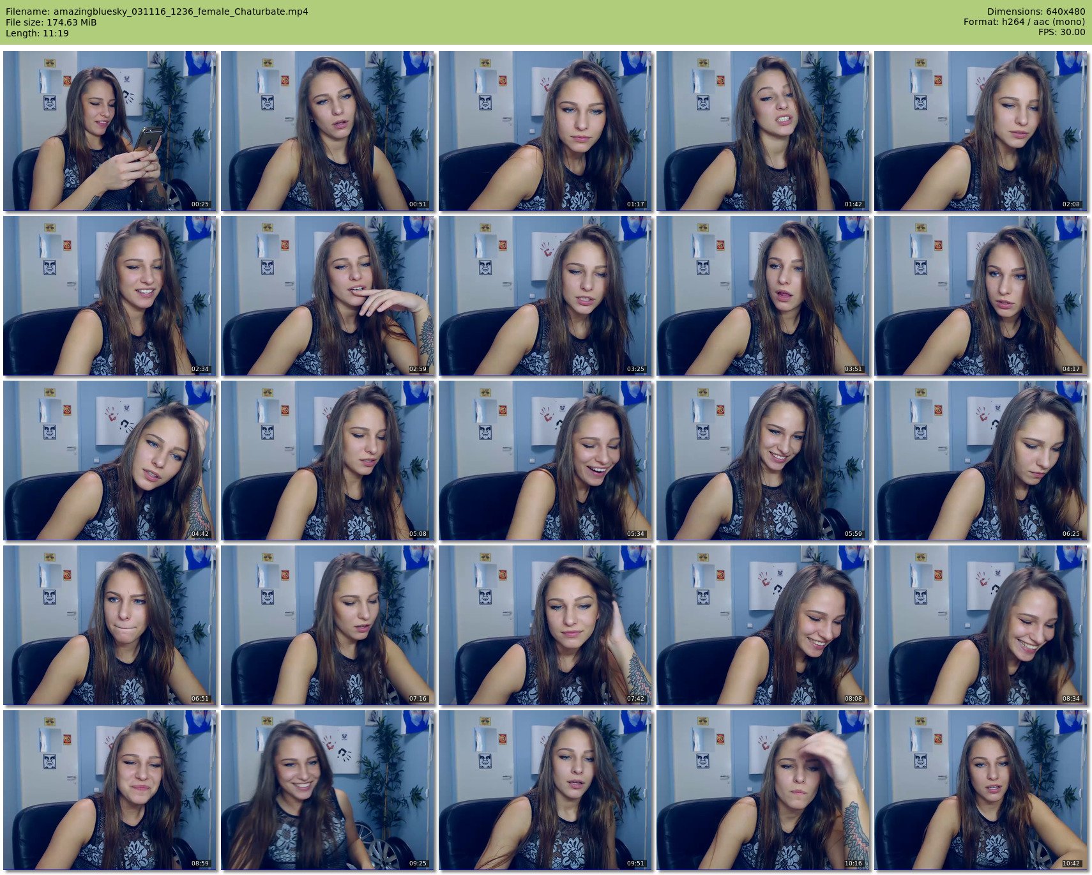Open the thumbnail at timestamp 08:08

pos(763,625)
